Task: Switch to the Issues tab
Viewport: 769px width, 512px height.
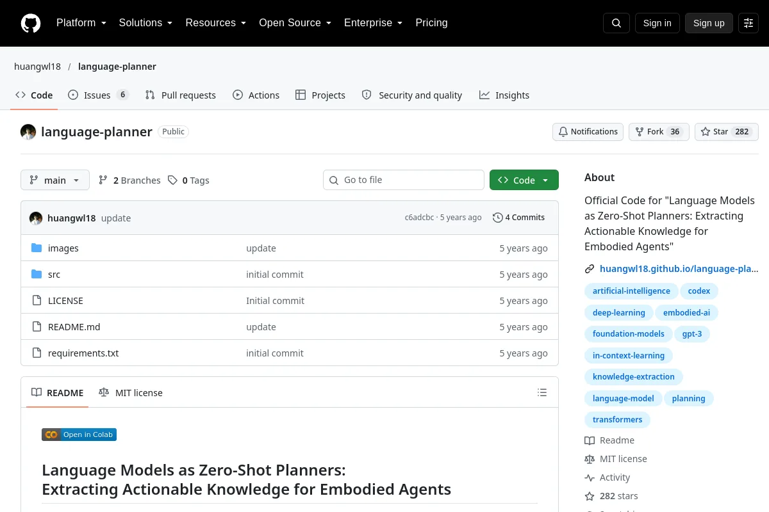Action: point(99,95)
